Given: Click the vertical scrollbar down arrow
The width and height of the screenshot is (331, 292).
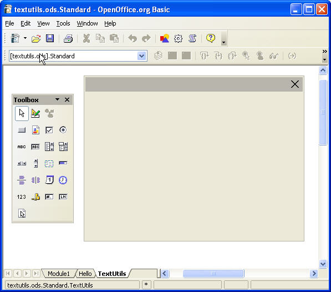Looking at the screenshot, I should 323,264.
